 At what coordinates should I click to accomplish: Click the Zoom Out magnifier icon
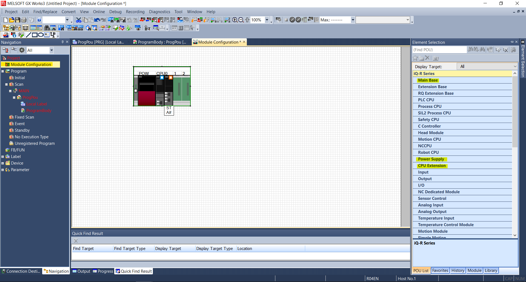[x=241, y=20]
